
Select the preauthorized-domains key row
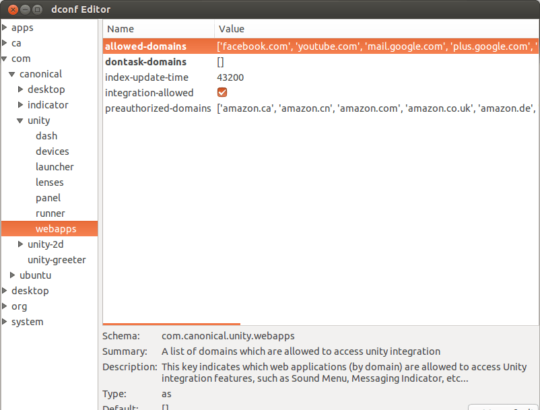pyautogui.click(x=320, y=108)
